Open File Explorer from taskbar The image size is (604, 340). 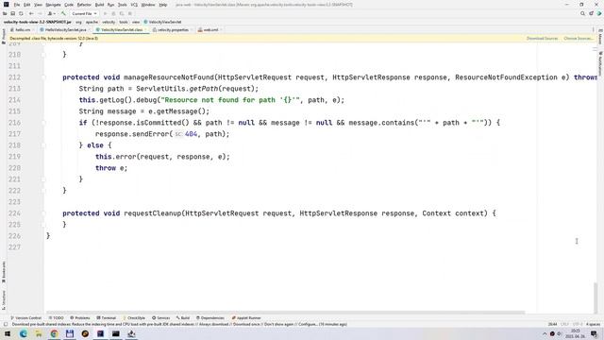tap(39, 333)
